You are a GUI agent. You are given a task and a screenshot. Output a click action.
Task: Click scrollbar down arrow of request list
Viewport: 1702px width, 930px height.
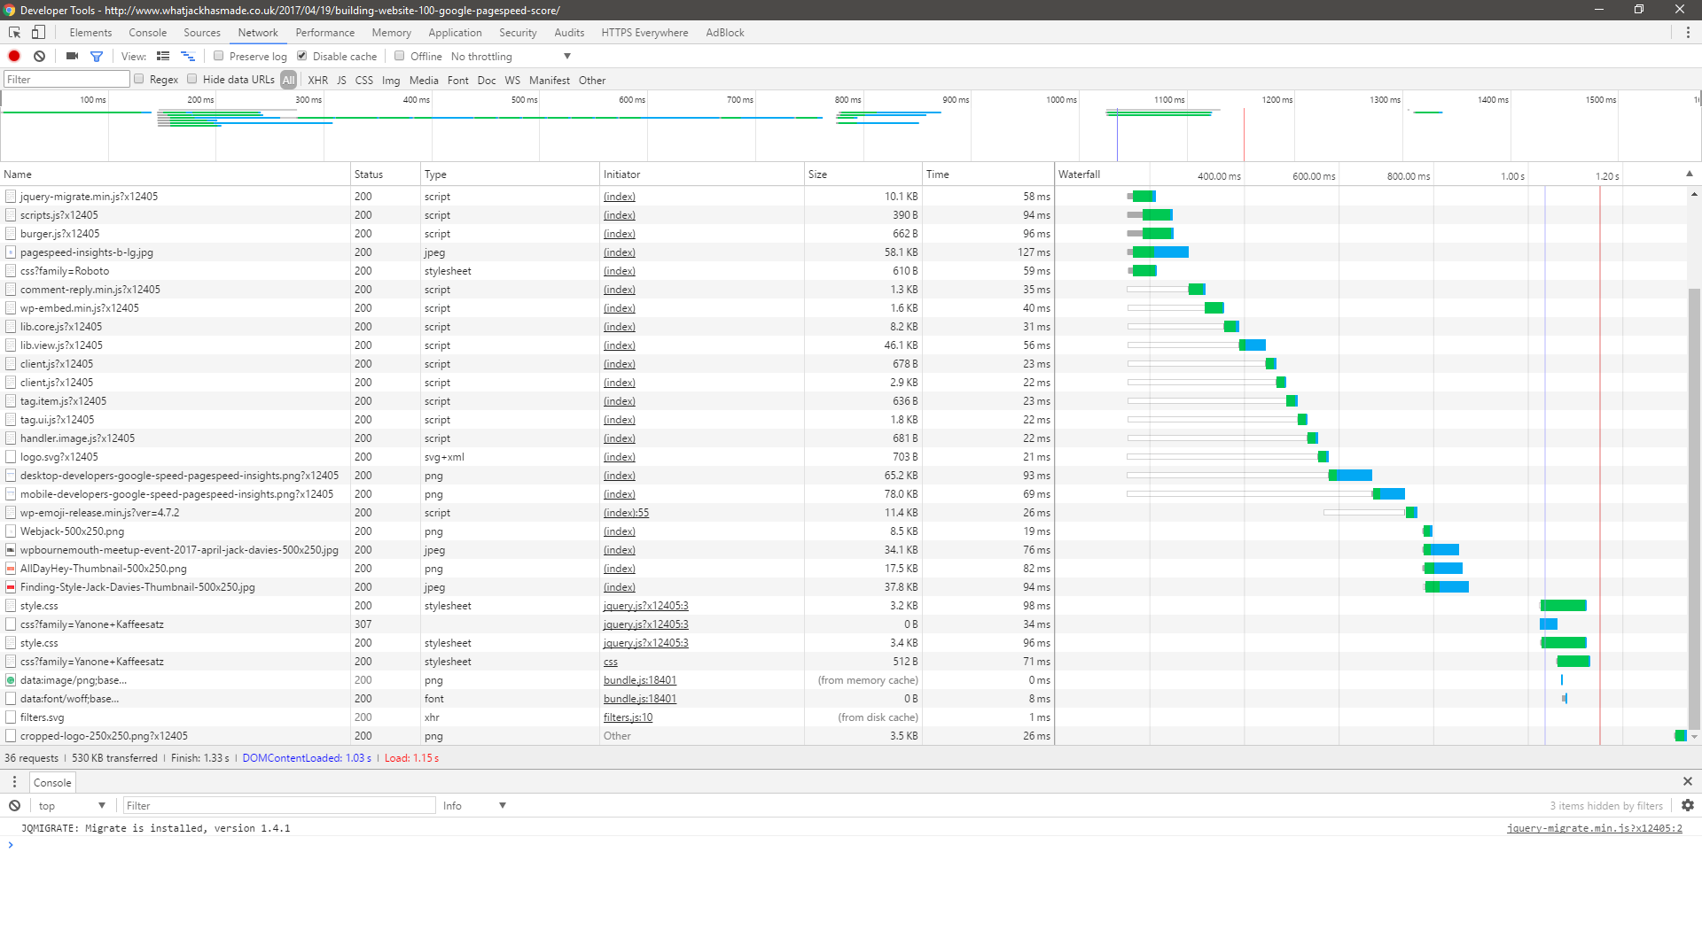[x=1694, y=737]
